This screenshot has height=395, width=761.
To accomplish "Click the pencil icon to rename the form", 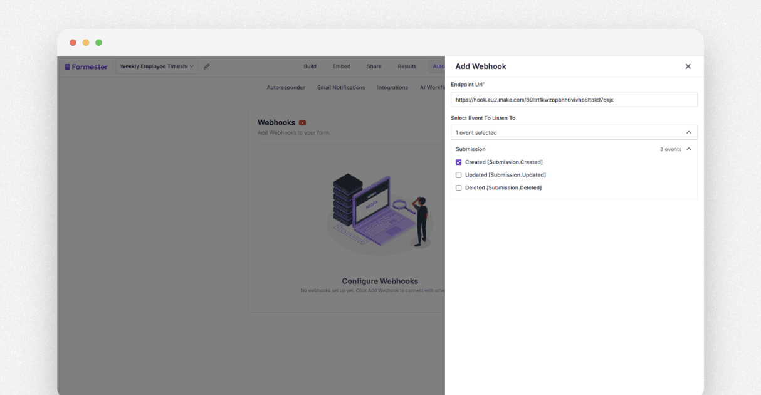I will pos(207,66).
